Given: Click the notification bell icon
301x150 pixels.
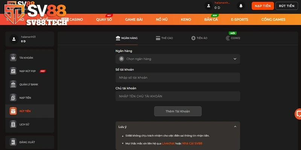Looking at the screenshot, I should point(241,6).
